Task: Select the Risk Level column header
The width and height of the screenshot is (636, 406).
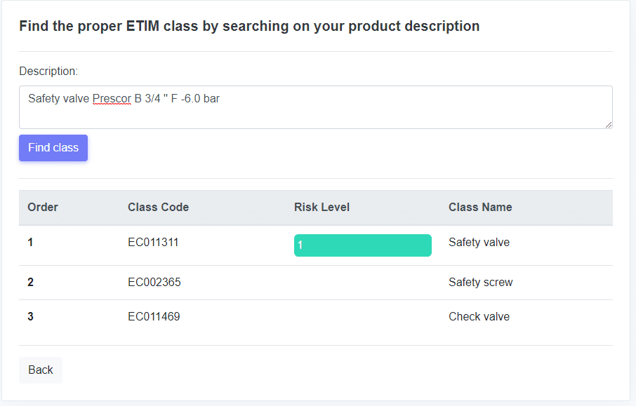Action: coord(322,207)
